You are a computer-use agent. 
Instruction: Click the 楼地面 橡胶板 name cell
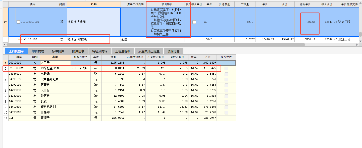94,39
